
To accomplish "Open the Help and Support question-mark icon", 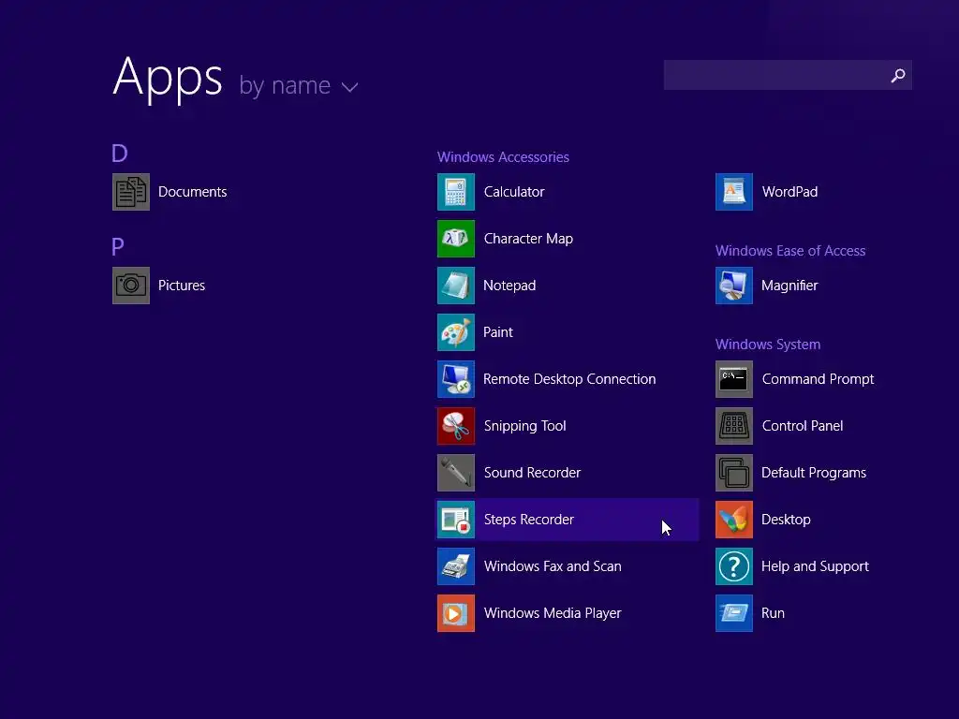I will click(x=734, y=566).
